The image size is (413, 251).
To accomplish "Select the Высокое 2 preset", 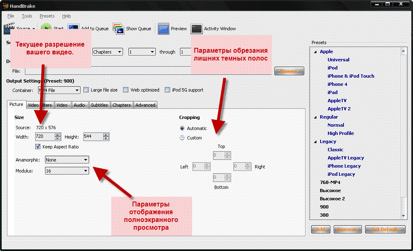I will (332, 199).
